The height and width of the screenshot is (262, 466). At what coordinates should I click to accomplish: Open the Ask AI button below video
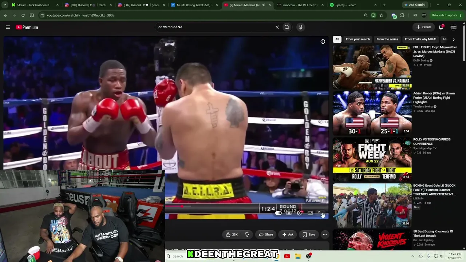pos(288,235)
